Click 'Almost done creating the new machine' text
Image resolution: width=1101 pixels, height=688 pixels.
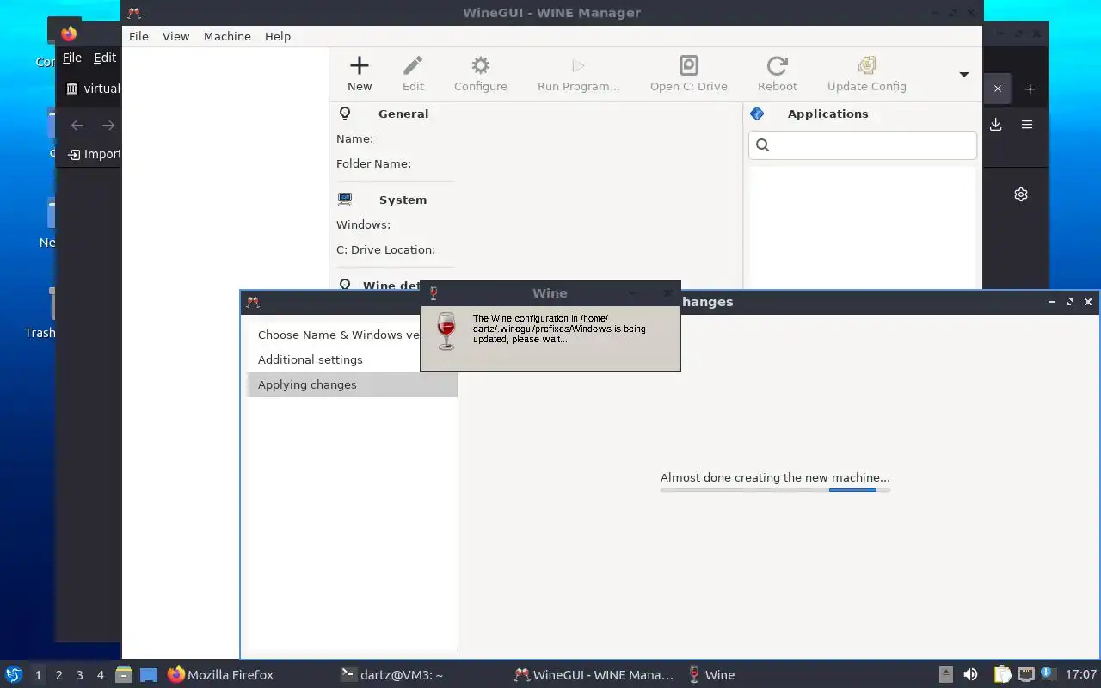point(775,477)
